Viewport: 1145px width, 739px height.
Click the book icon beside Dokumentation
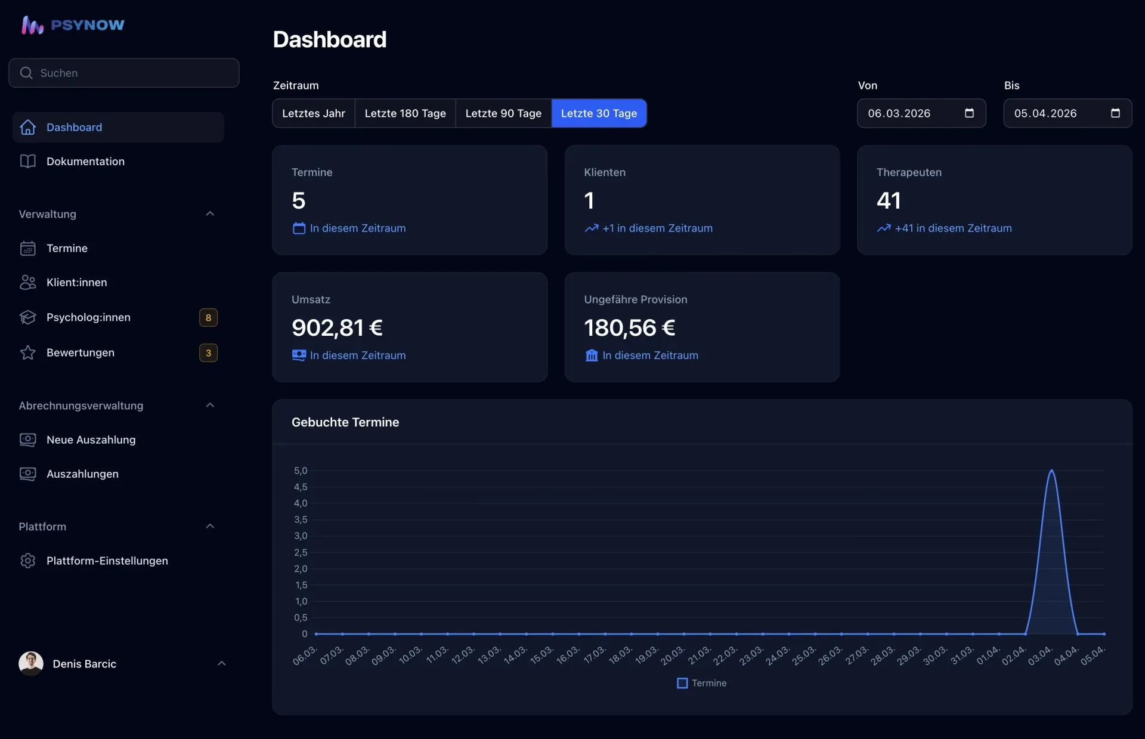click(27, 161)
